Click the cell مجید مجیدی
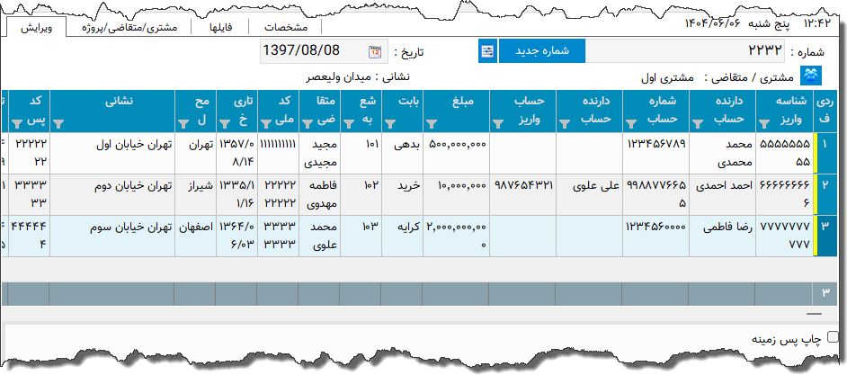 point(320,153)
